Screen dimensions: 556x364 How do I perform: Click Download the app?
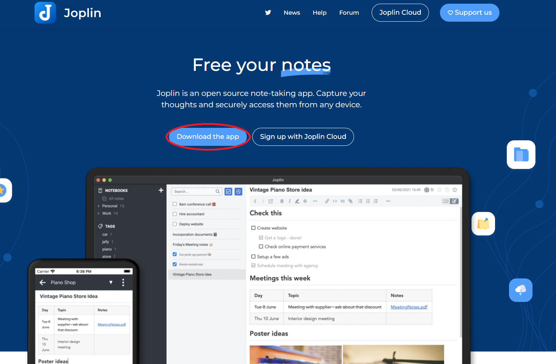point(208,137)
